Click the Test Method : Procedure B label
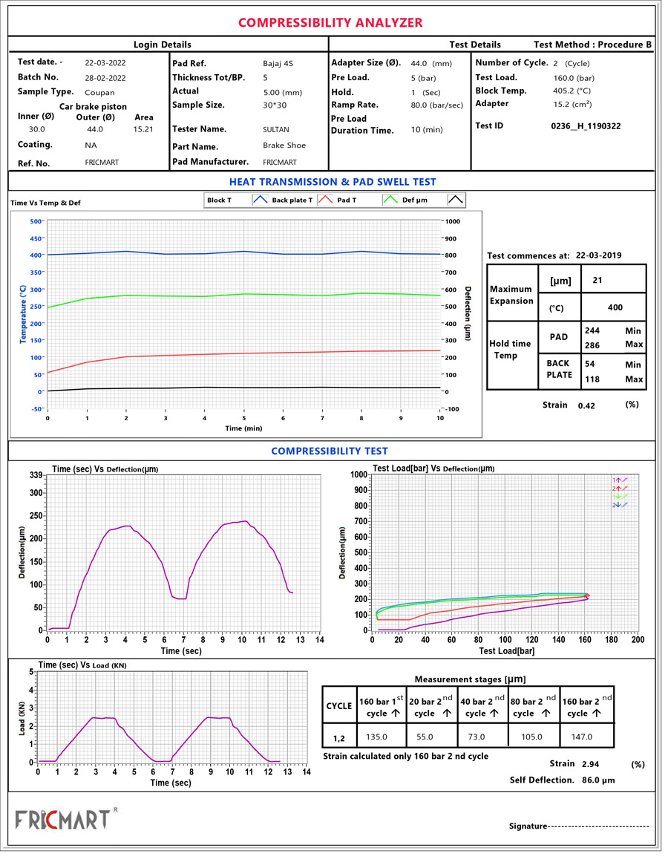Screen dimensions: 668x865 592,45
